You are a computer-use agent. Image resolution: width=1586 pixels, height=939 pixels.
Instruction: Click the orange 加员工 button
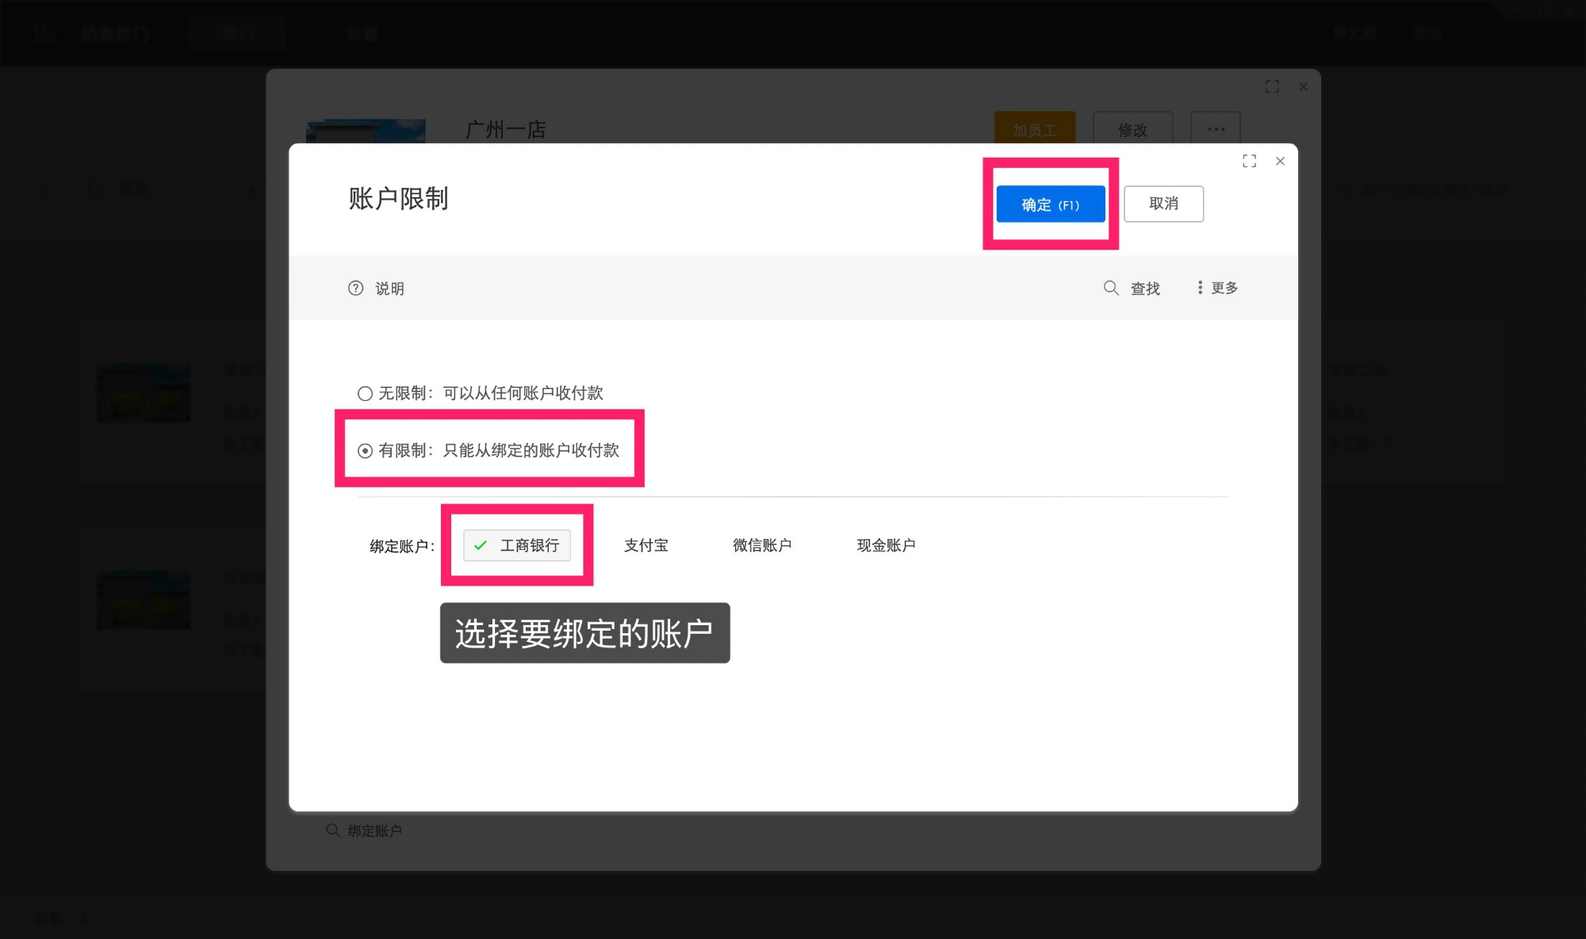pos(1033,128)
